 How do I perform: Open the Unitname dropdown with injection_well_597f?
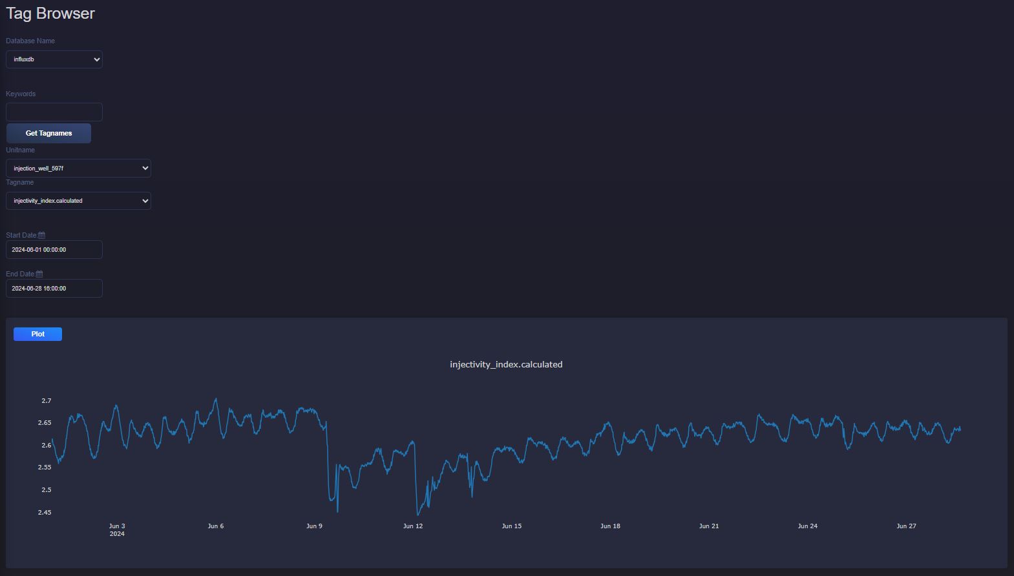tap(78, 169)
